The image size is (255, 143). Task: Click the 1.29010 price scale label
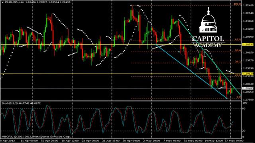pos(248,76)
